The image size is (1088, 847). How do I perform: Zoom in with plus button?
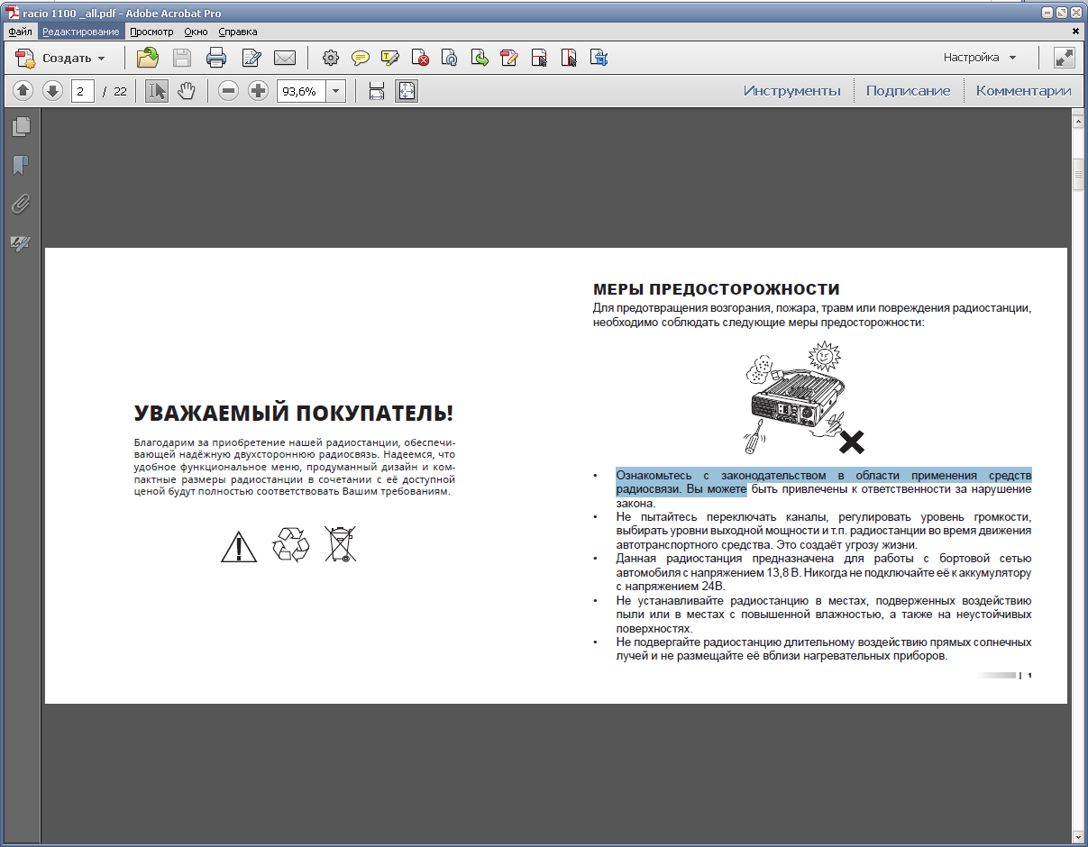(259, 91)
